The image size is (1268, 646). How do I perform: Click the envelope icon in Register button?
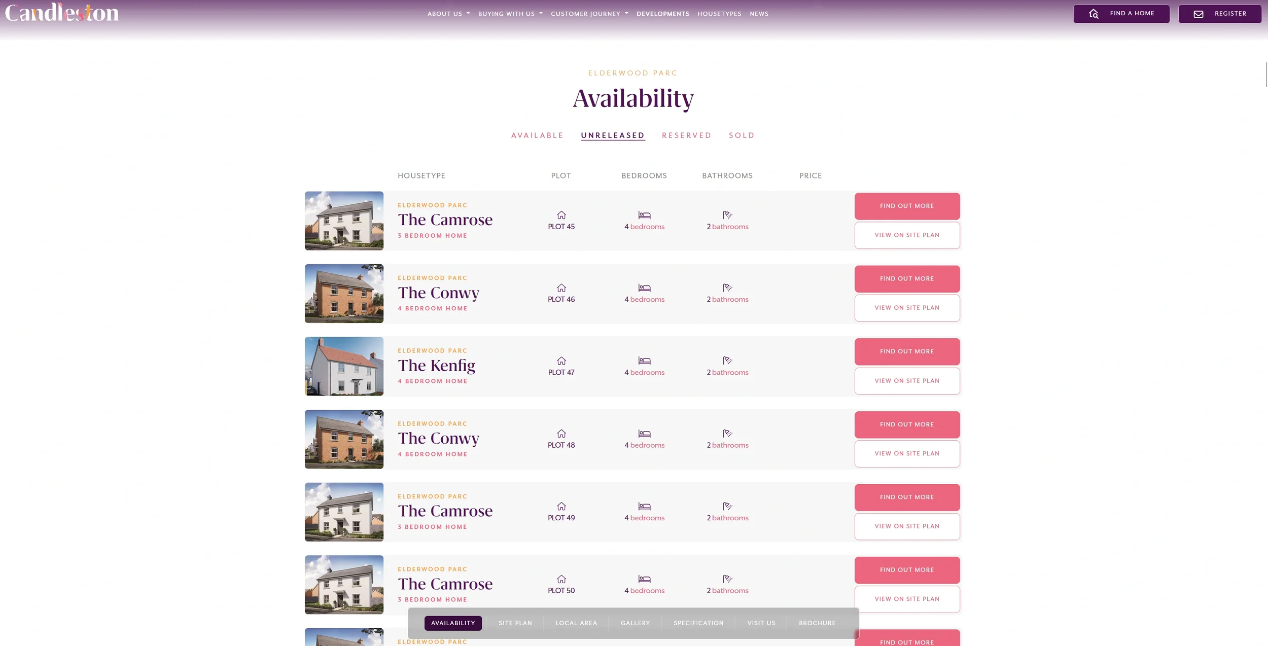tap(1198, 14)
